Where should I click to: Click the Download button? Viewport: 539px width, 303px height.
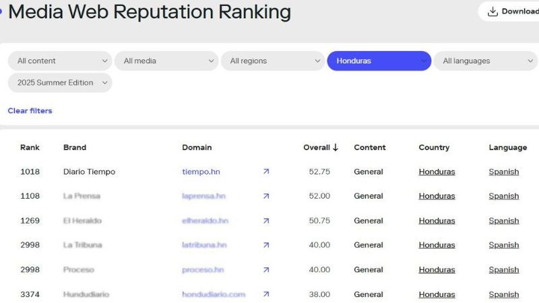[x=510, y=11]
